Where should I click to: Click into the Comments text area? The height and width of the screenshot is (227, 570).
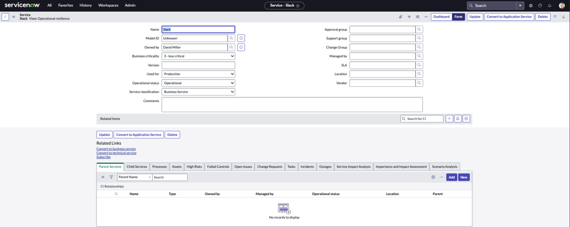tap(292, 105)
